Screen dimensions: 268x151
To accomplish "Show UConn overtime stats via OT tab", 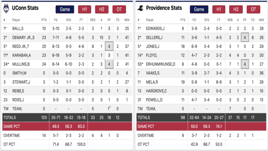I will tap(119, 9).
